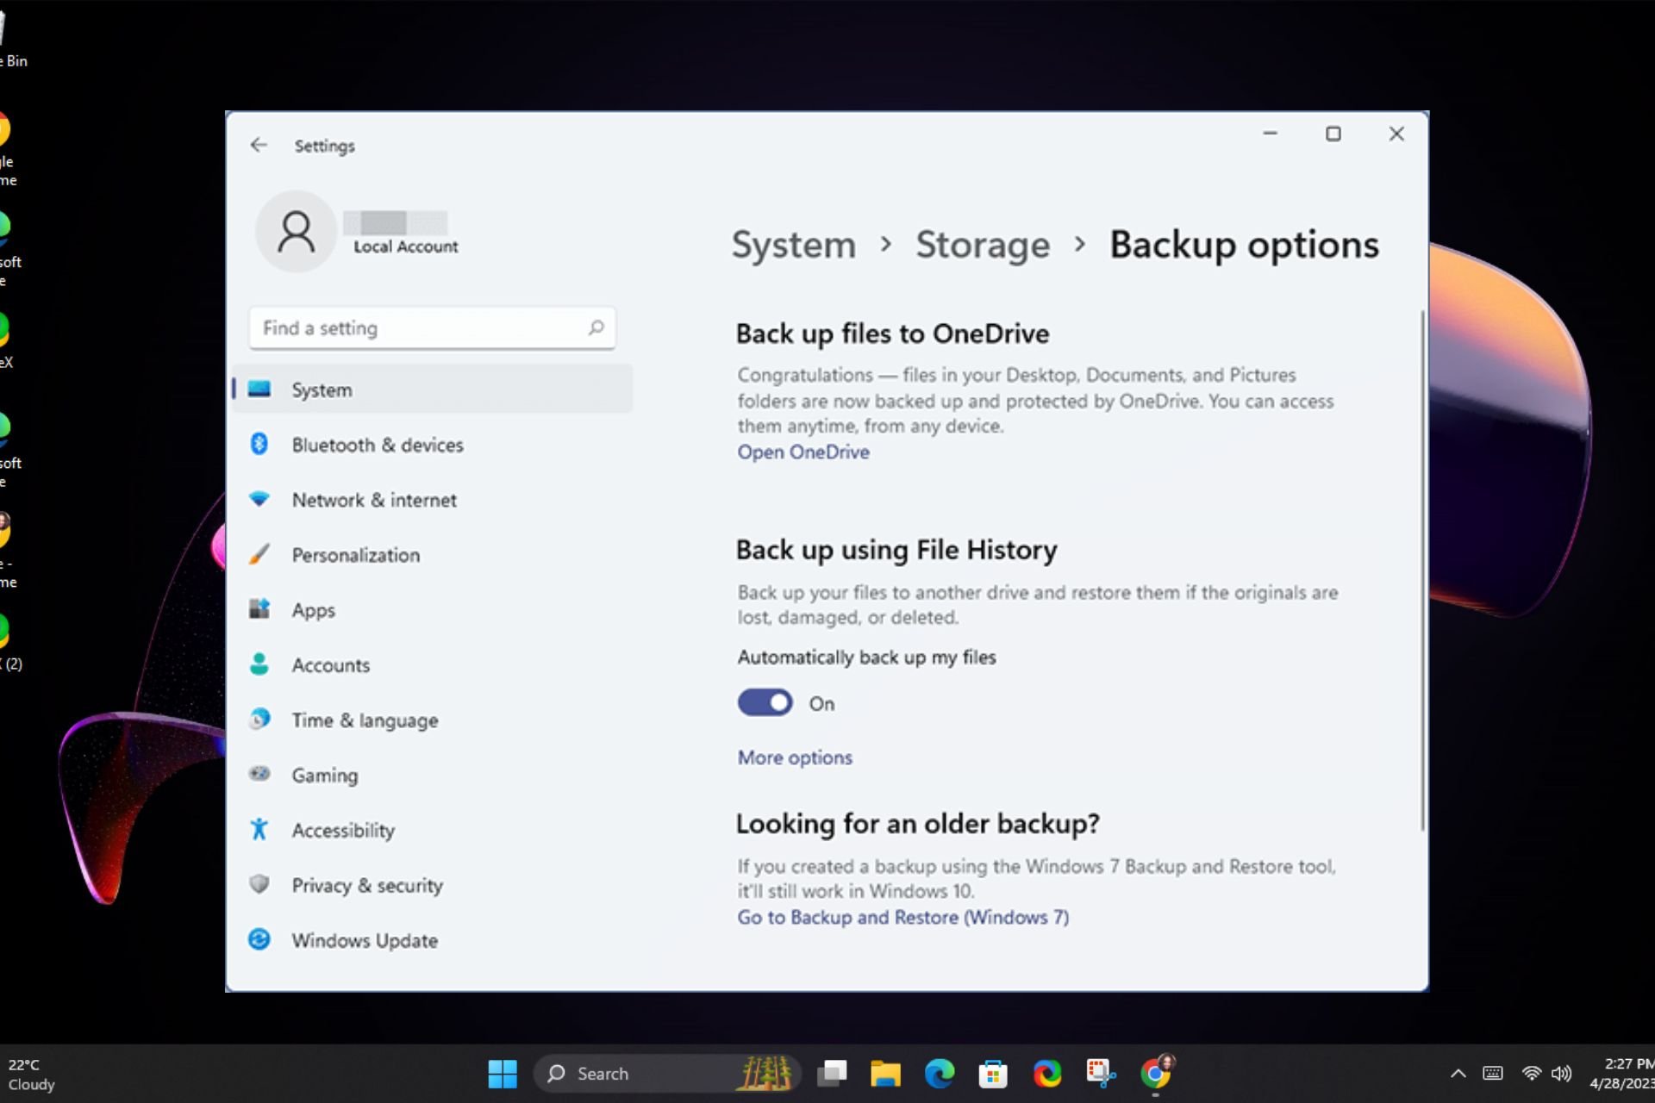Open the Local Account user avatar
Screen dimensions: 1655x1103
pyautogui.click(x=296, y=231)
